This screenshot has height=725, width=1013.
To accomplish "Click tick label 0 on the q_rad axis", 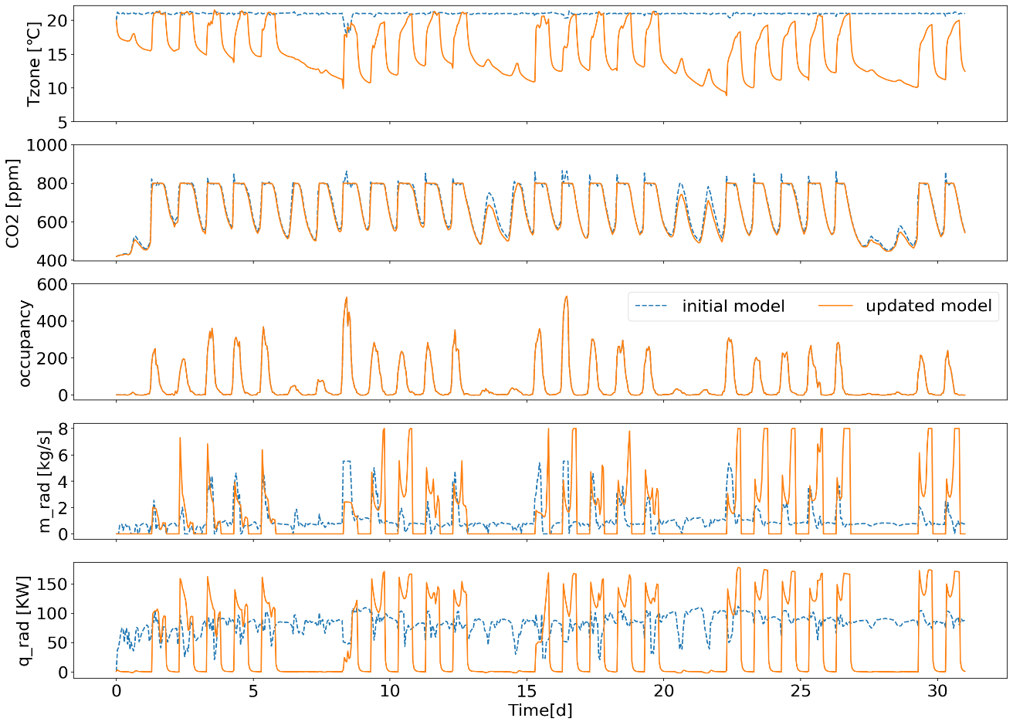I will [x=62, y=672].
